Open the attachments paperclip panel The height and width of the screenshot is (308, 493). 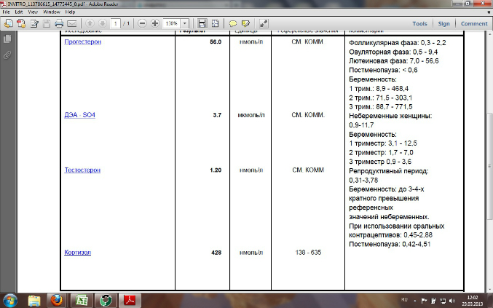pos(7,55)
